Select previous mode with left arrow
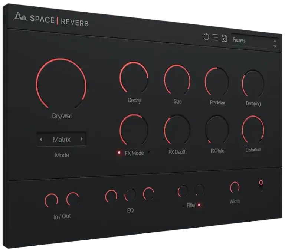 coord(41,139)
